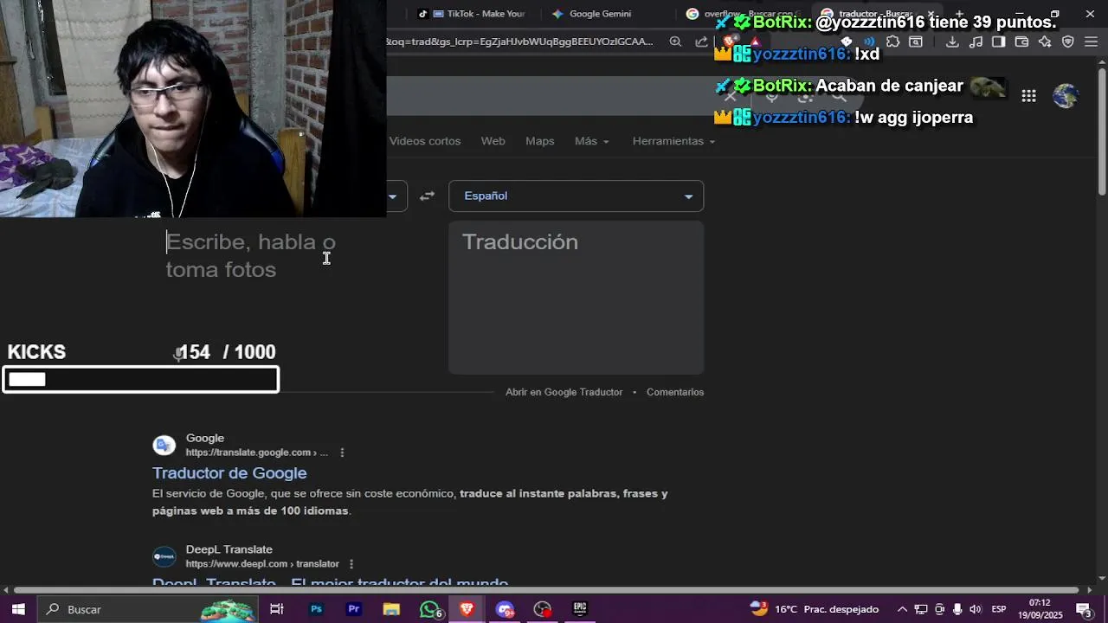
Task: Open the volume control in system tray
Action: coord(976,609)
